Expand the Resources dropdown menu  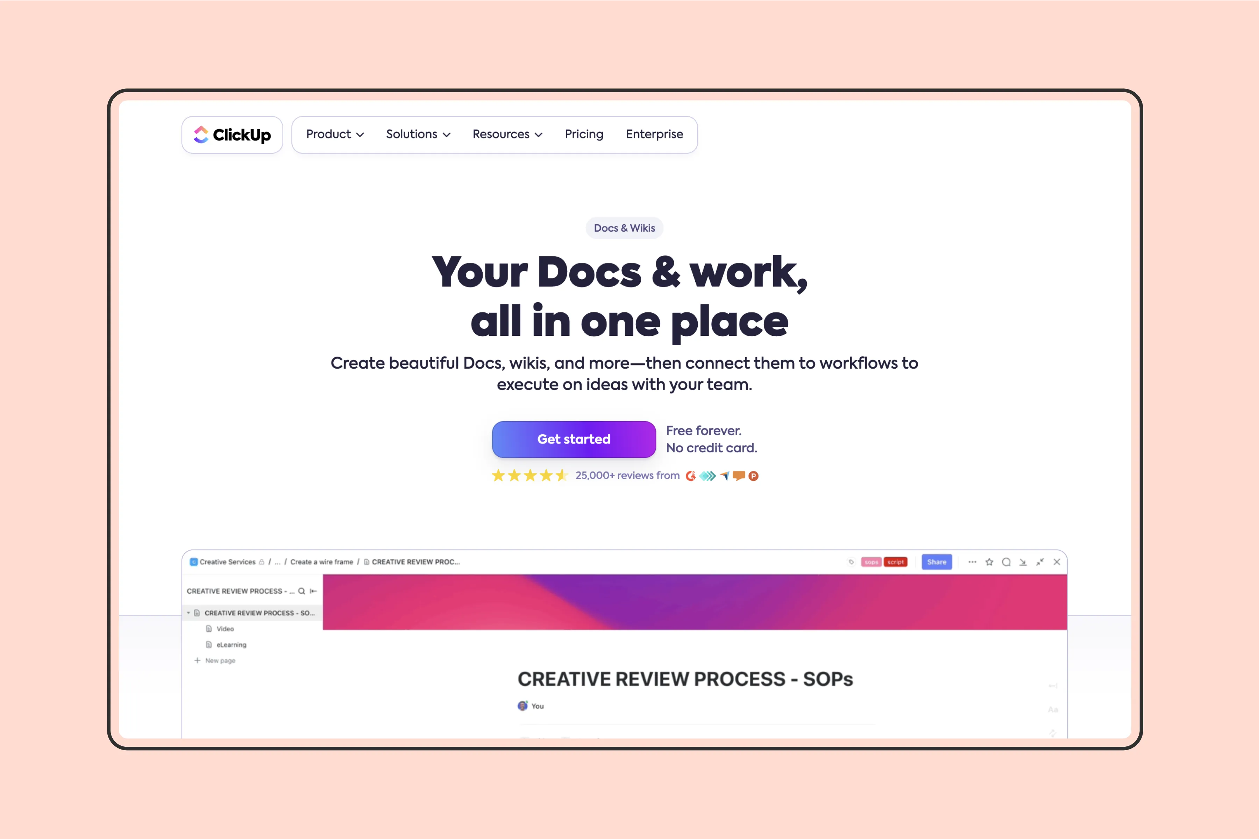point(507,134)
